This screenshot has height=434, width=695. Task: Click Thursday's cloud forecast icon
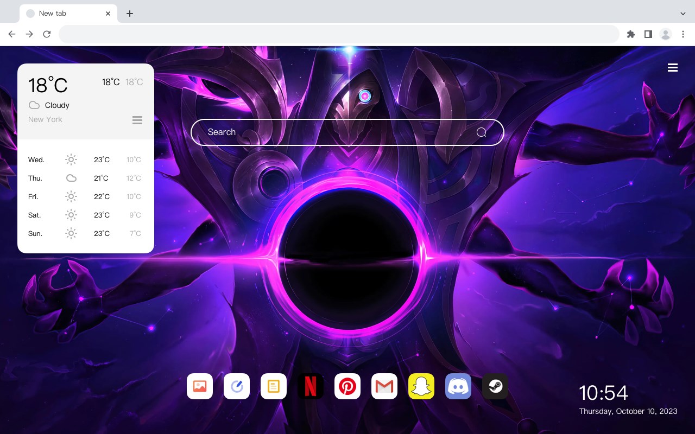(x=71, y=178)
